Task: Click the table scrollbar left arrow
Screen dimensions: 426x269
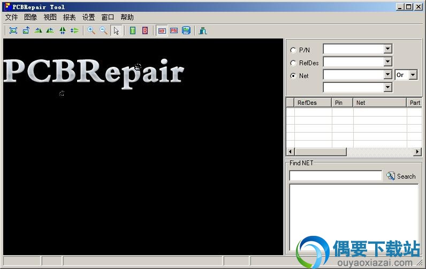Action: coord(290,151)
